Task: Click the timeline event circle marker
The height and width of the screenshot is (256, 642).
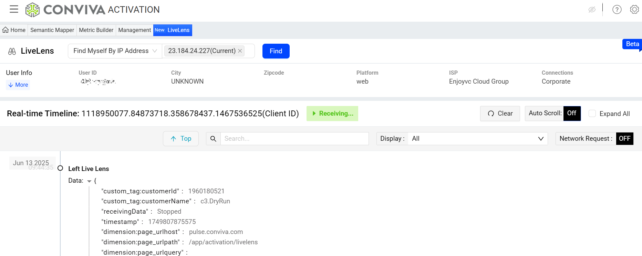Action: click(60, 168)
